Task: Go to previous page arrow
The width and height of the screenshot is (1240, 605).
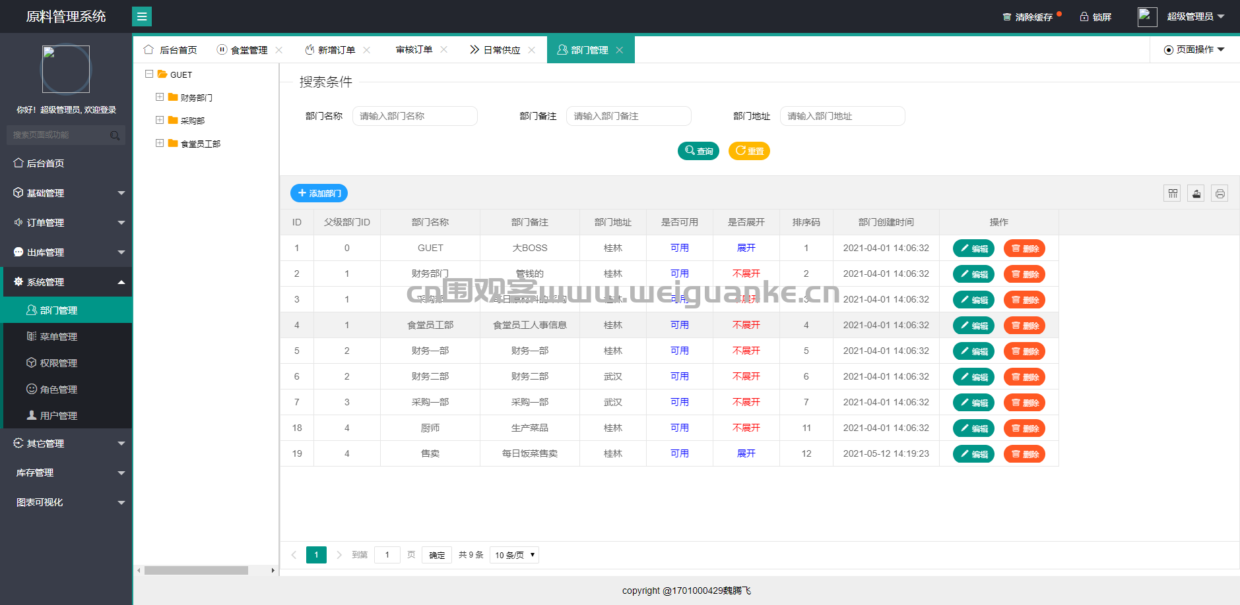Action: coord(294,555)
